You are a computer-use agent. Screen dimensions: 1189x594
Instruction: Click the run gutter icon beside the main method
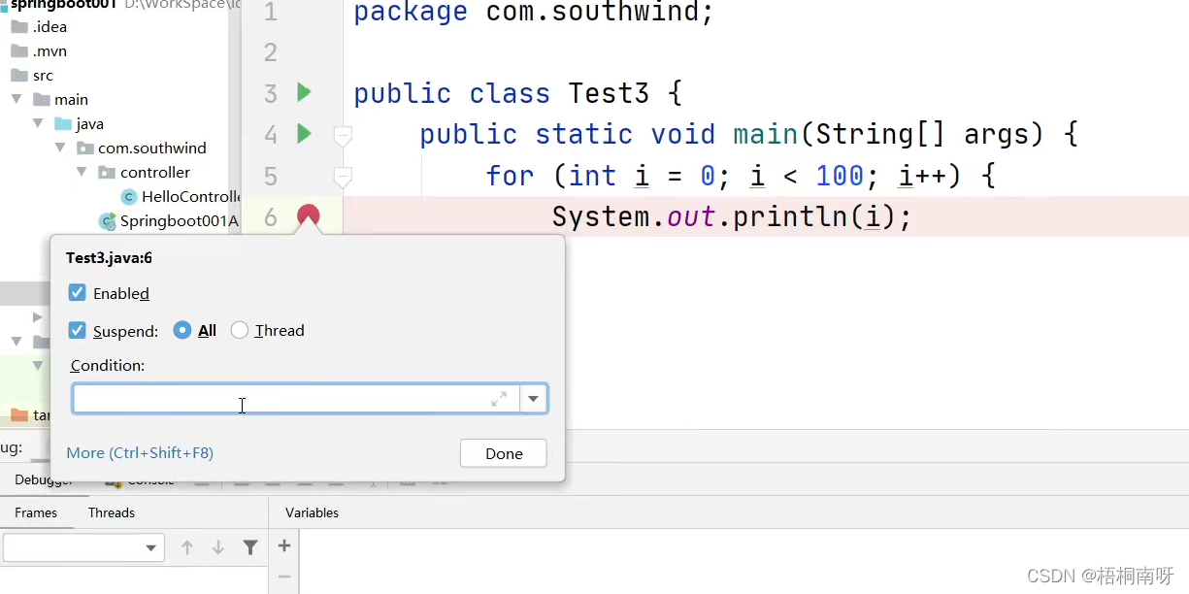[x=304, y=133]
